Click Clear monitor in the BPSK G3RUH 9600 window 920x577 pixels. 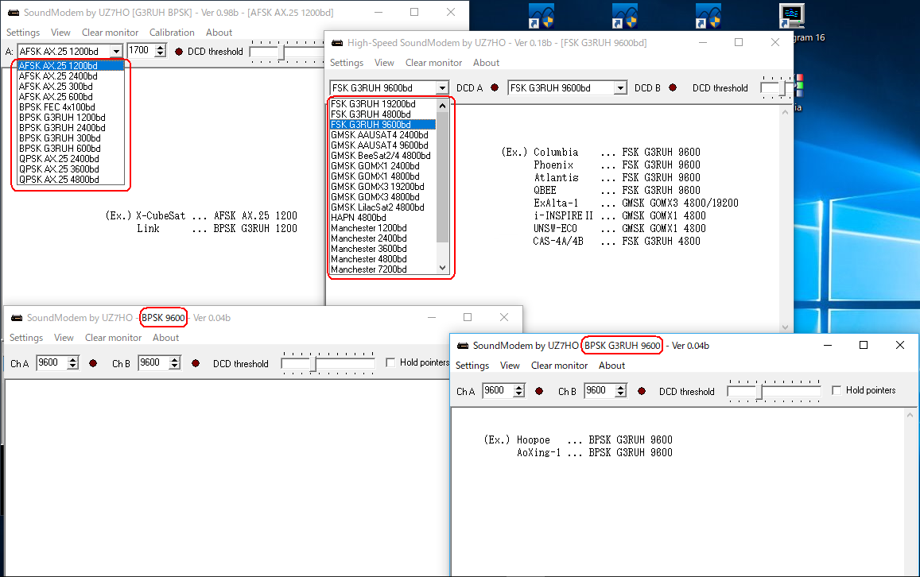[x=559, y=366]
